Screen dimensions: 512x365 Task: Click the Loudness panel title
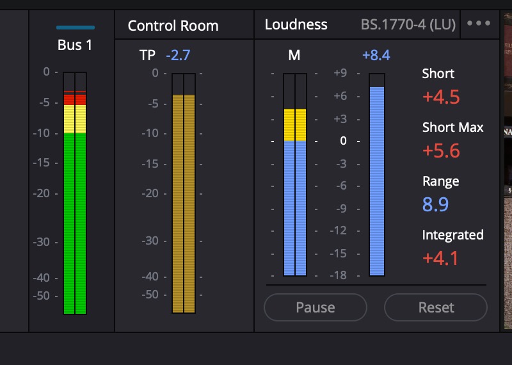pyautogui.click(x=296, y=25)
